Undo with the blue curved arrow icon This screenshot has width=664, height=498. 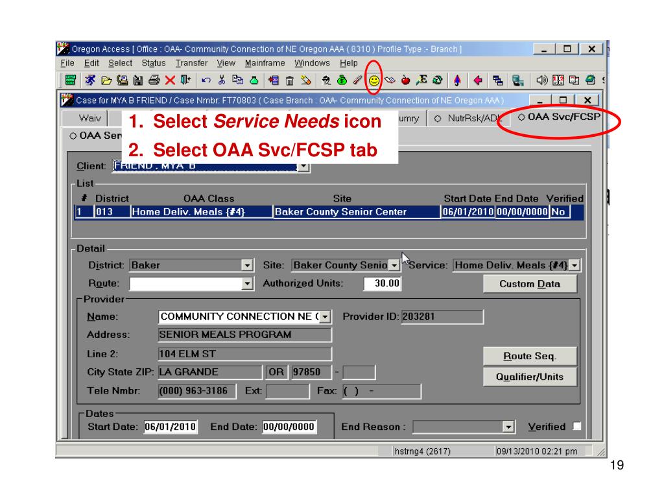[206, 80]
